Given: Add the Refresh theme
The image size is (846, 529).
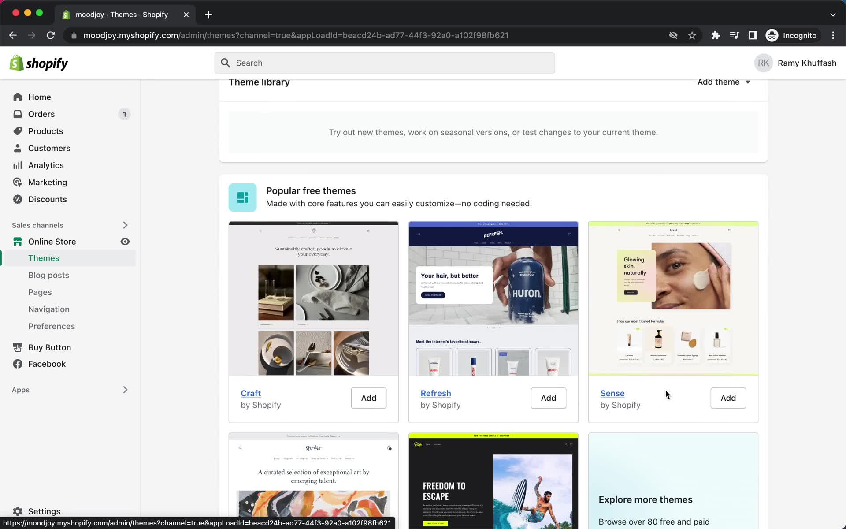Looking at the screenshot, I should coord(548,398).
